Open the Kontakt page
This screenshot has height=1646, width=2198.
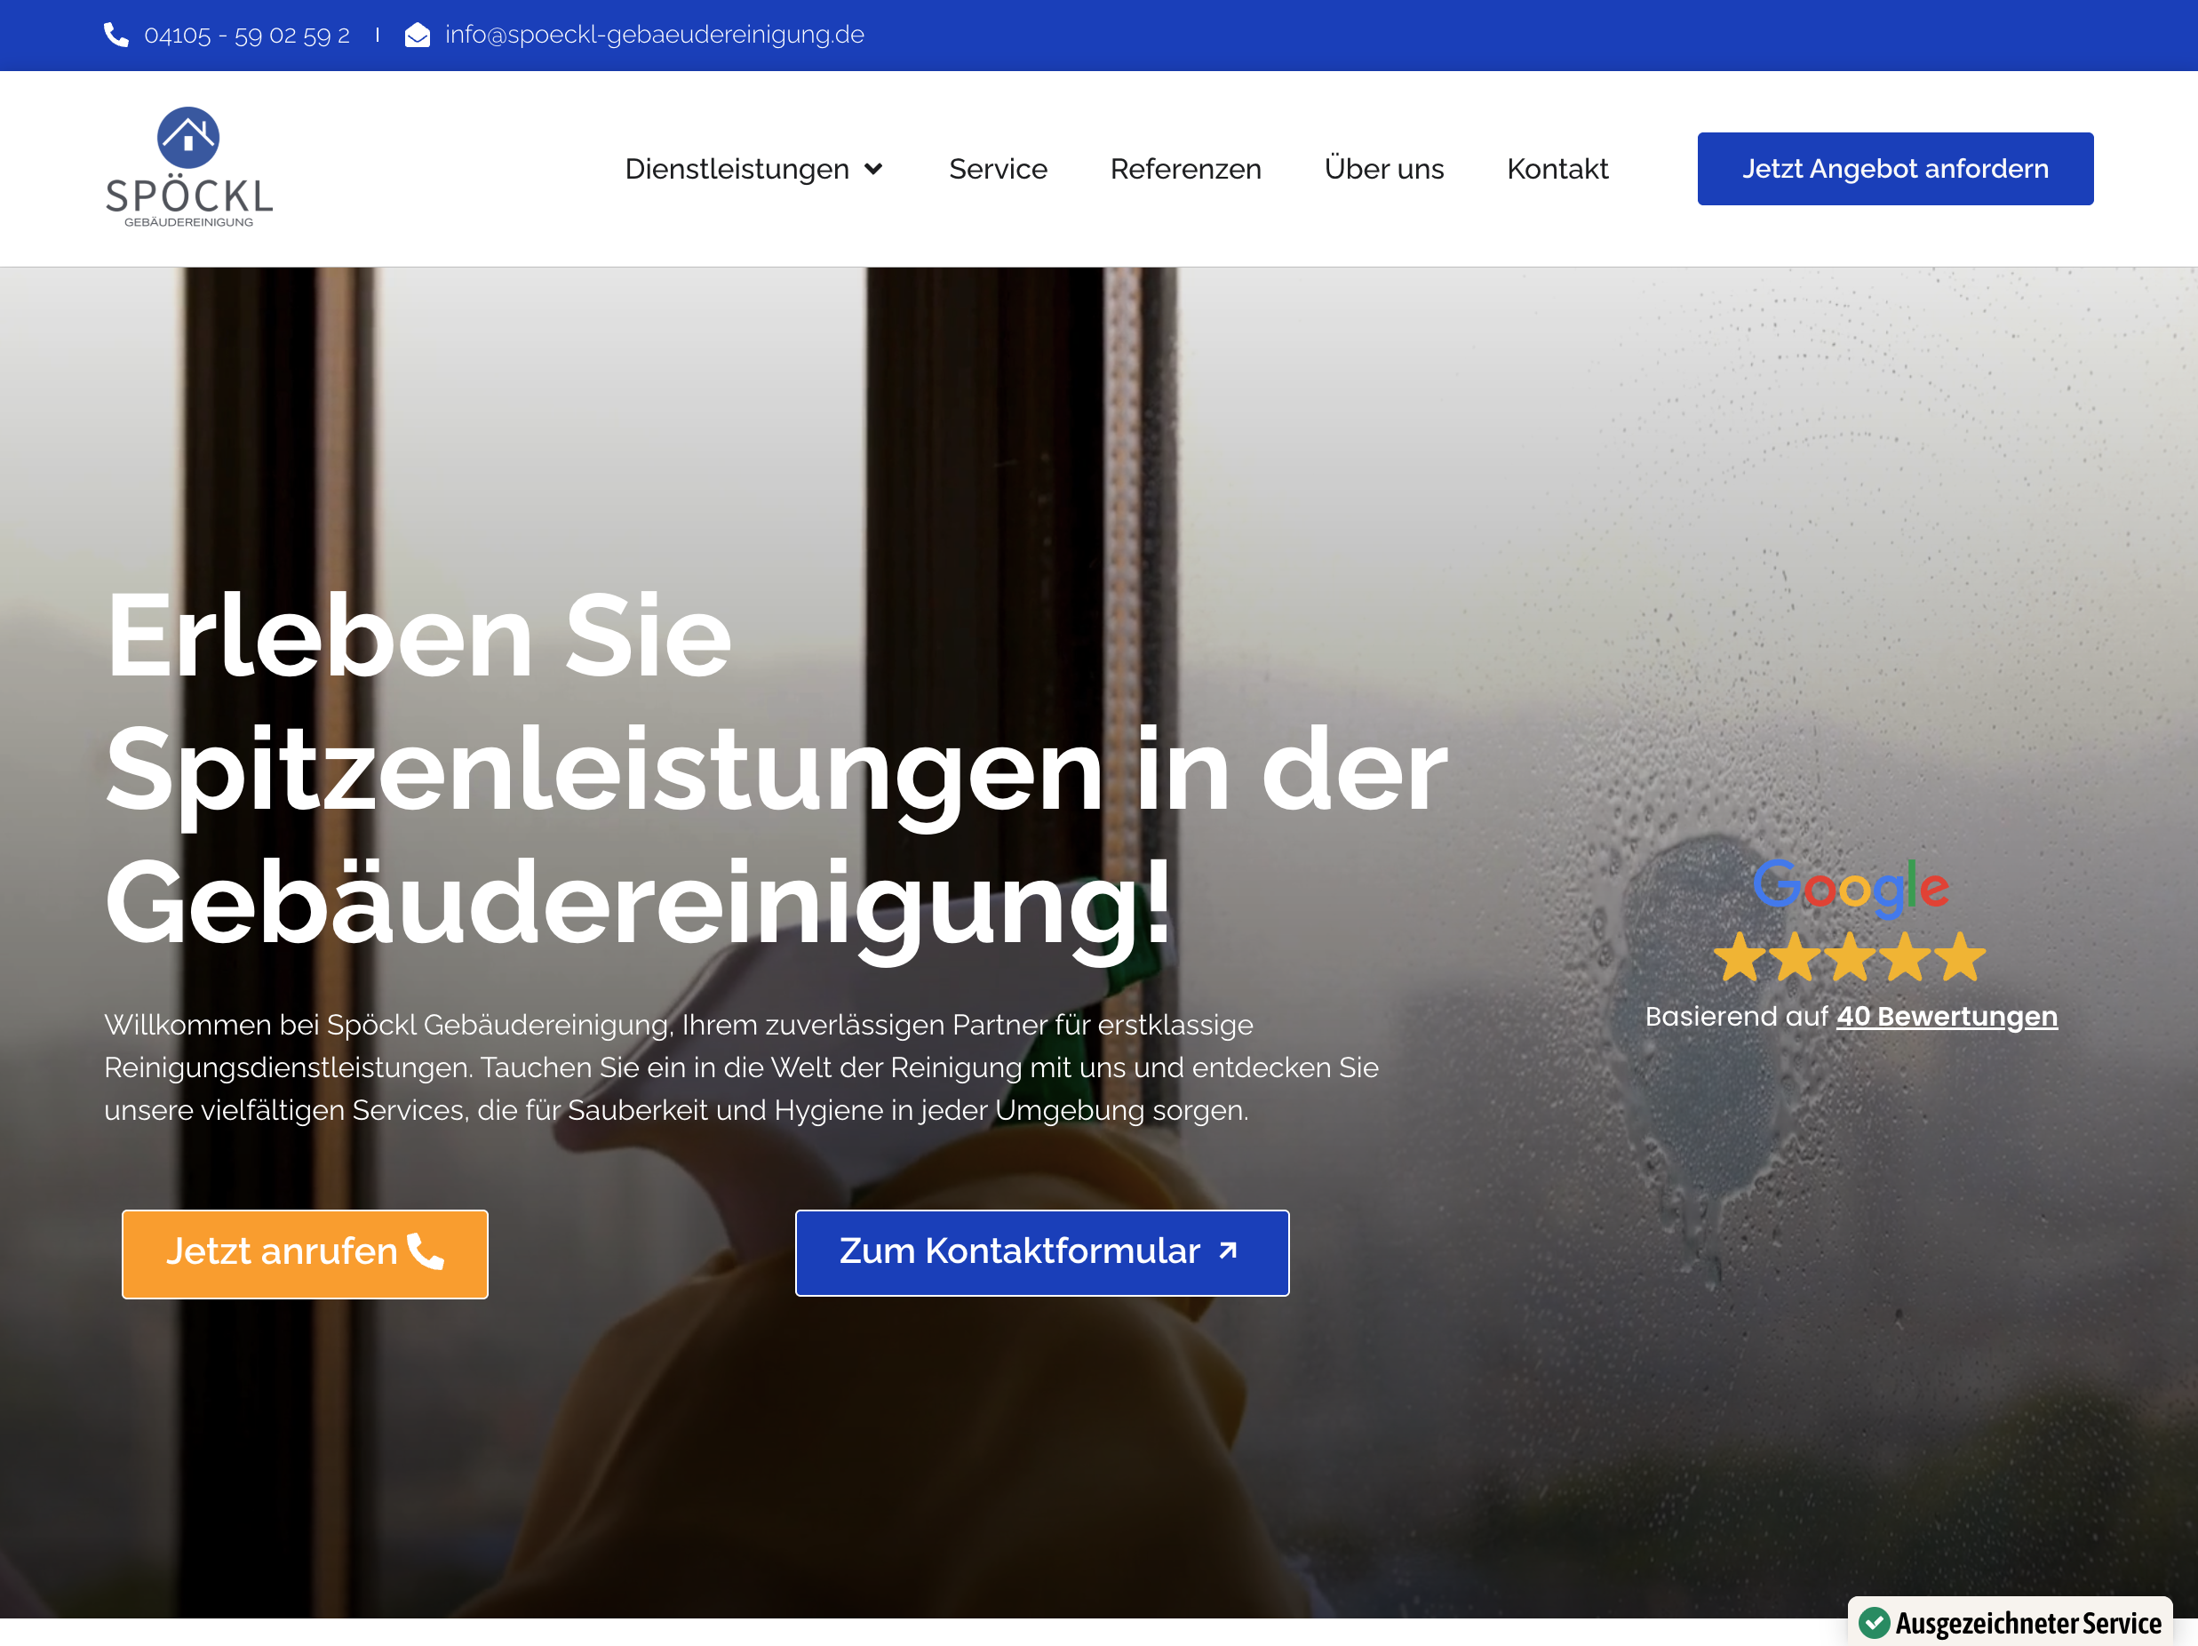(1556, 168)
